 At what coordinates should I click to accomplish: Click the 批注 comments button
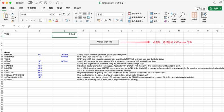click(x=201, y=8)
